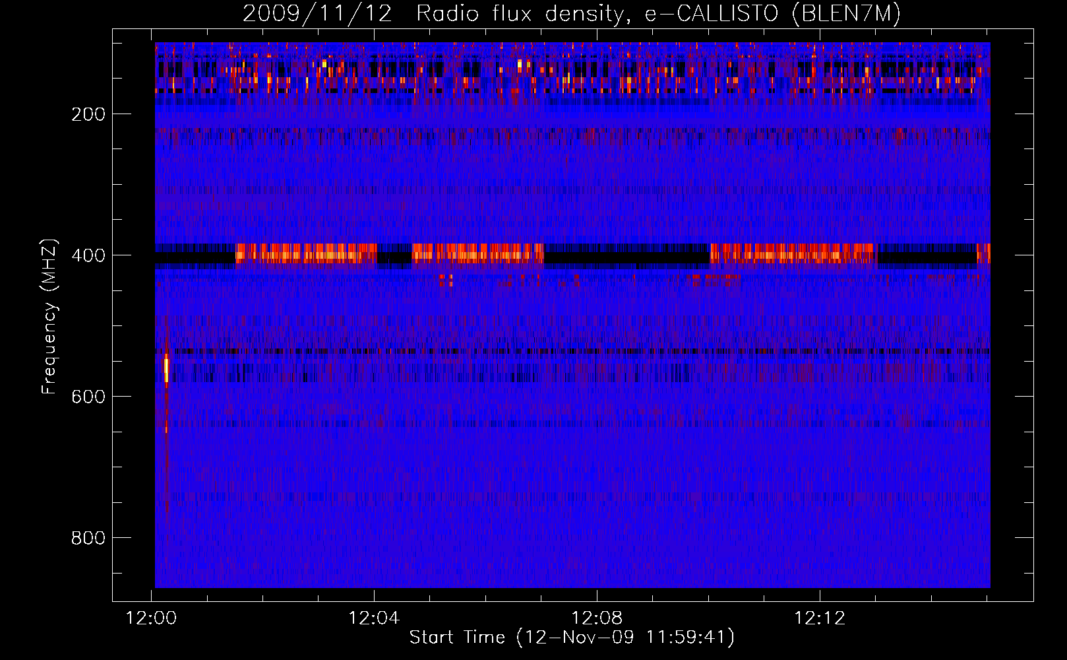
Task: Click the 'Frequency (MHZ)' axis label
Action: click(49, 316)
